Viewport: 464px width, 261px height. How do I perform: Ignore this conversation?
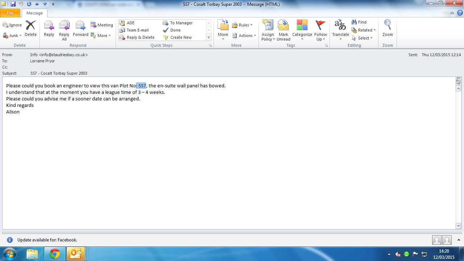[x=12, y=25]
